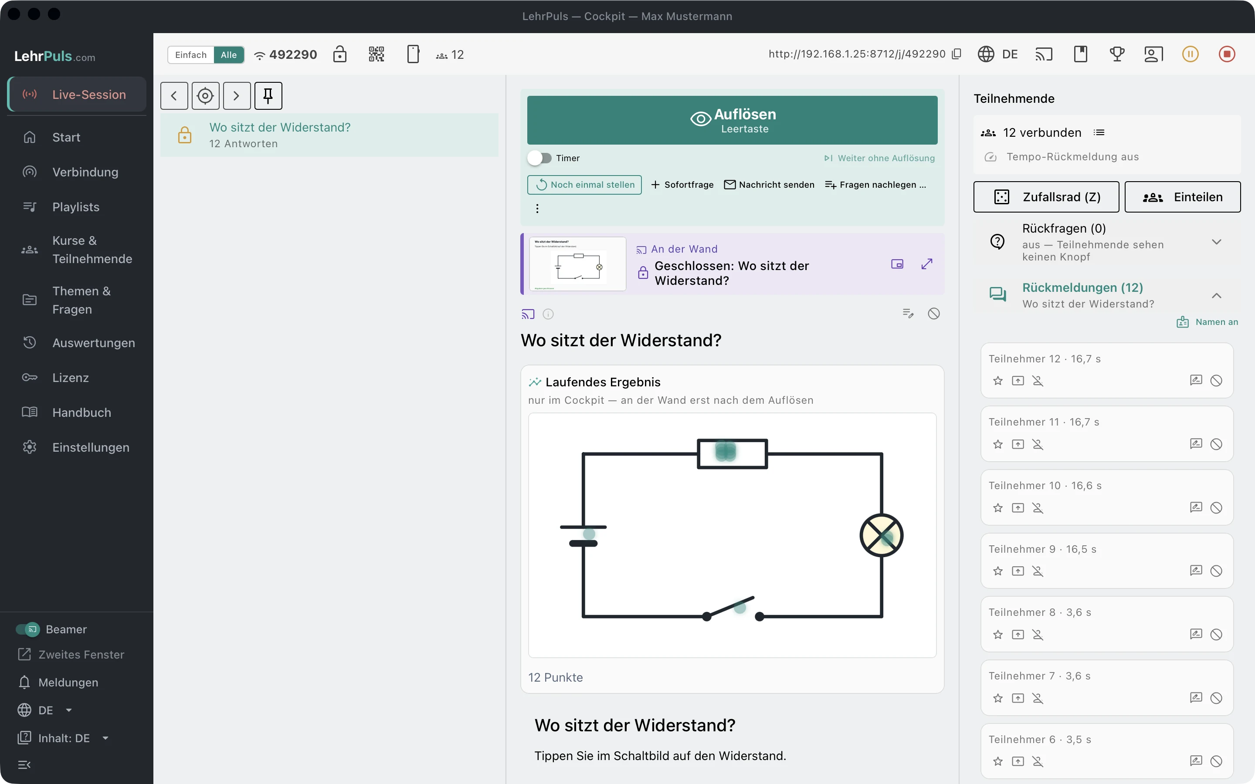Select the question row Wo sitzt der Widerstand?
This screenshot has width=1255, height=784.
coord(329,135)
